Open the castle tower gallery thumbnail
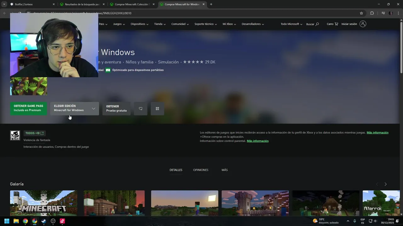 [x=255, y=203]
